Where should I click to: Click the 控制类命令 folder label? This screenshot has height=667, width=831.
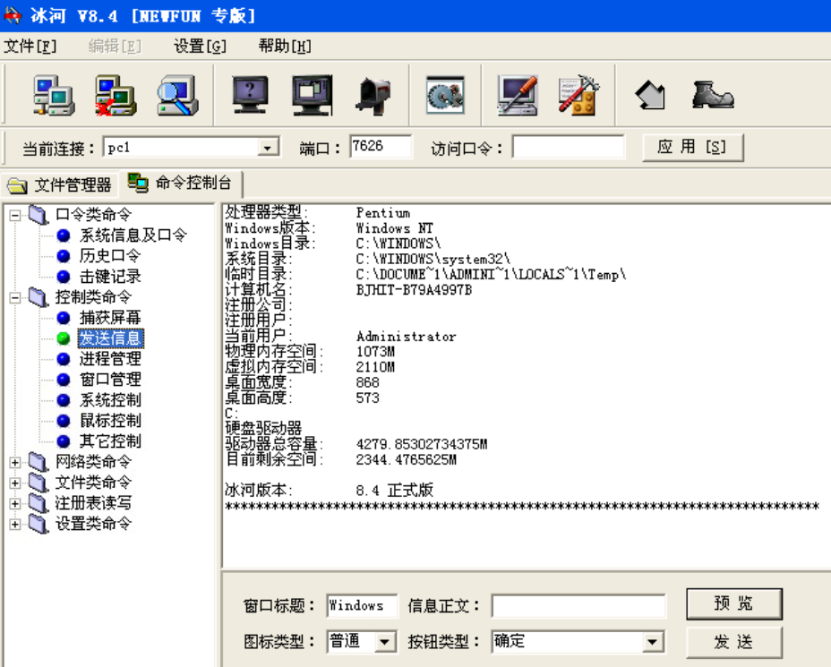(x=94, y=297)
